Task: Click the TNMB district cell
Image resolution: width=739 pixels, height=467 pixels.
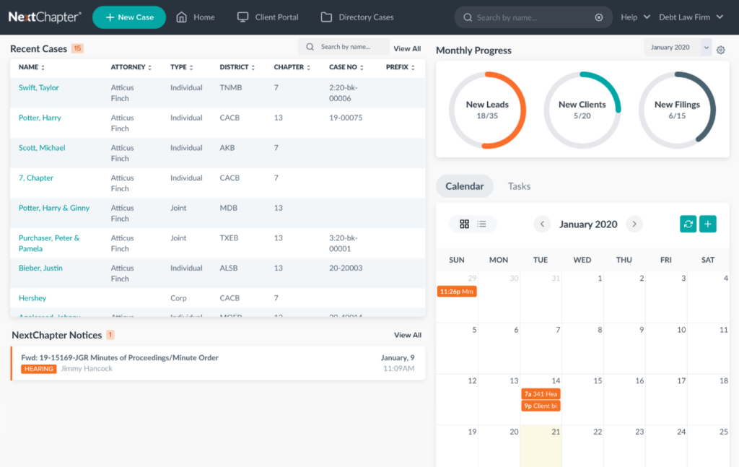Action: [x=230, y=87]
